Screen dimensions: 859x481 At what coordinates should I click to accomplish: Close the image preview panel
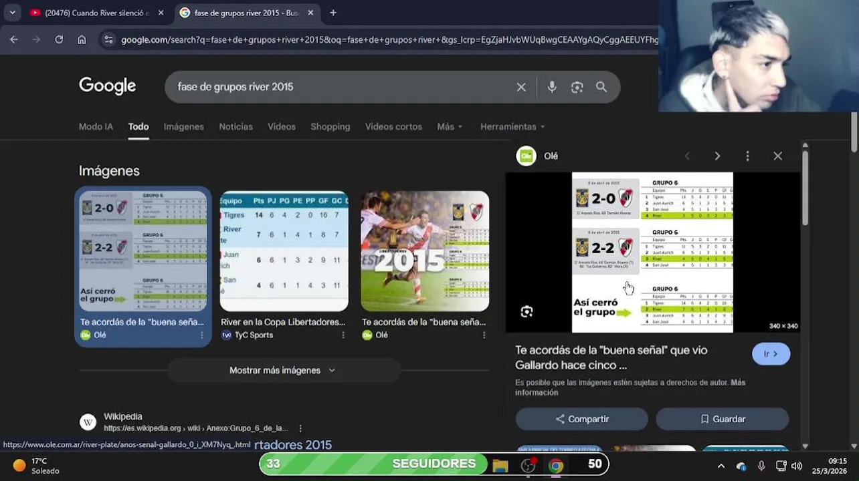click(x=777, y=156)
